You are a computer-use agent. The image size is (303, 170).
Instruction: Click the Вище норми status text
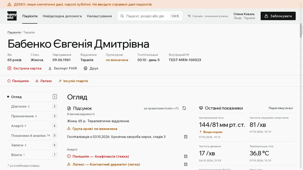click(213, 132)
